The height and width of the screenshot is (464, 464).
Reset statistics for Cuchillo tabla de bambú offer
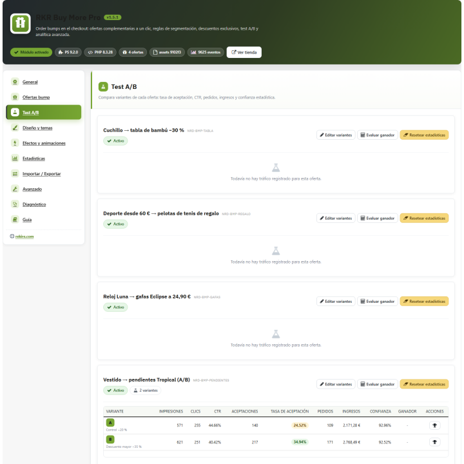424,135
